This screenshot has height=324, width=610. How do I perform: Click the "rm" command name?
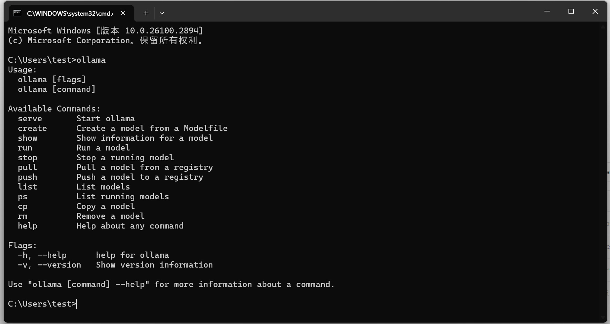pos(23,216)
